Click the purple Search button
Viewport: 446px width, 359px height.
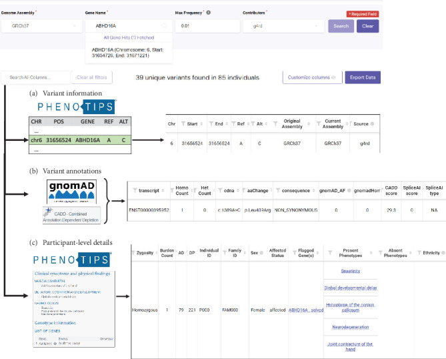341,26
